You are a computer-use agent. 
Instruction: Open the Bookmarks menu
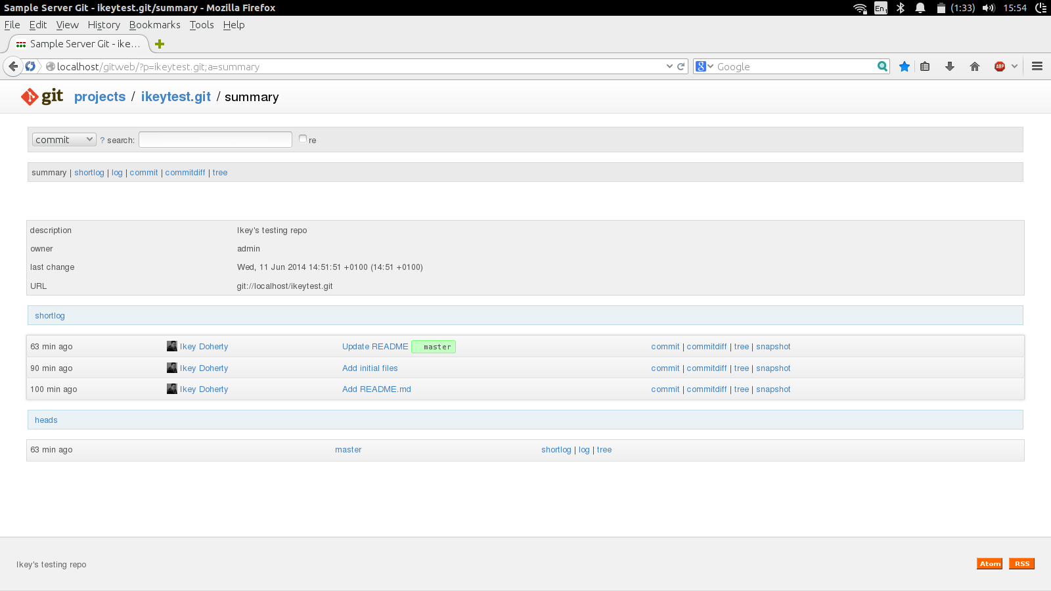154,25
